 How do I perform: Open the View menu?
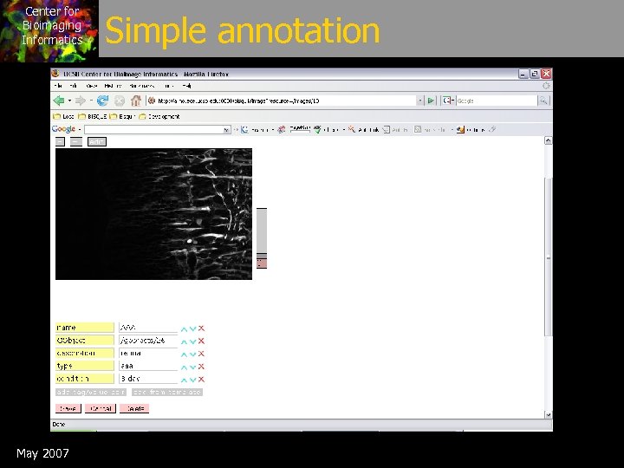pos(91,86)
